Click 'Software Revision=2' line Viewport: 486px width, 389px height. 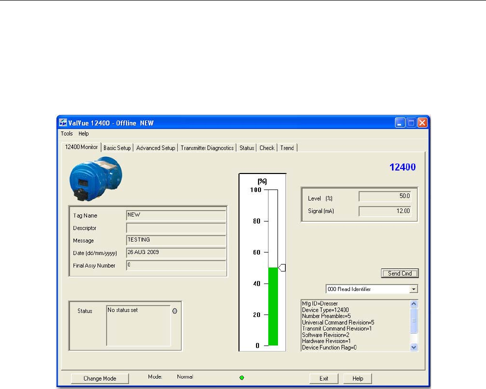click(x=326, y=335)
